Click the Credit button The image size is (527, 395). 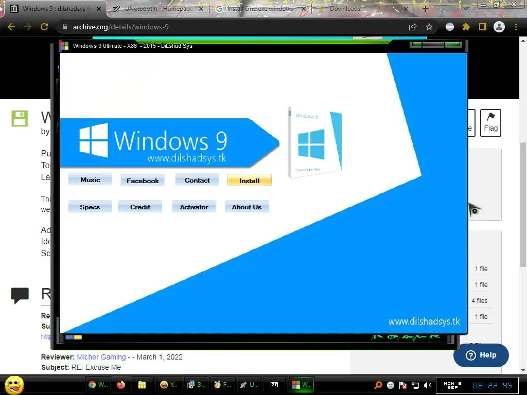pyautogui.click(x=140, y=207)
